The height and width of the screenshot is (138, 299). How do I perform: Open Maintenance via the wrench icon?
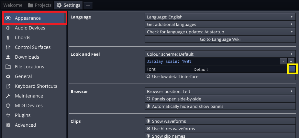tap(8, 96)
